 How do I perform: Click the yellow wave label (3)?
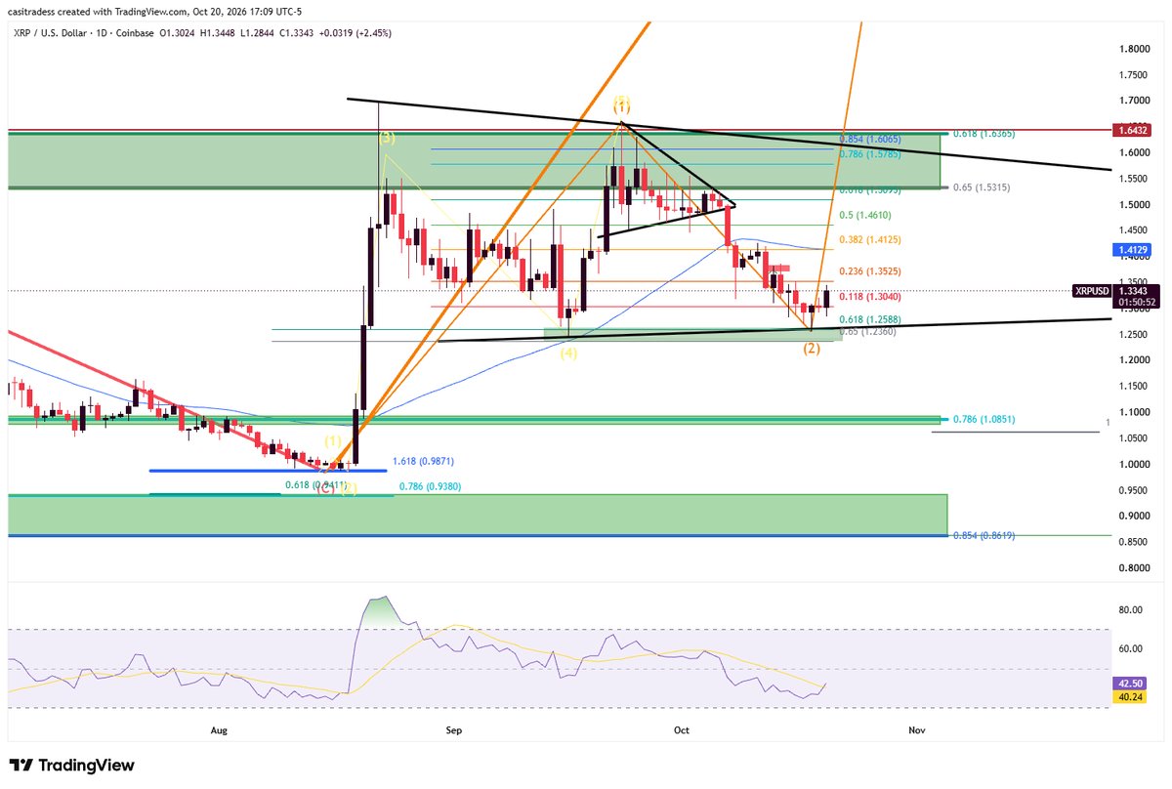point(385,139)
